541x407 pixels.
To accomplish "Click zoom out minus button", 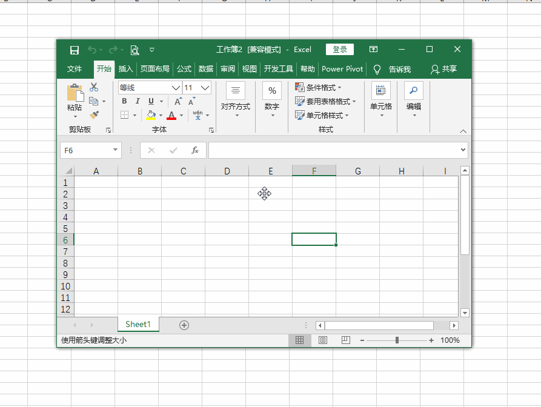I will pyautogui.click(x=362, y=340).
